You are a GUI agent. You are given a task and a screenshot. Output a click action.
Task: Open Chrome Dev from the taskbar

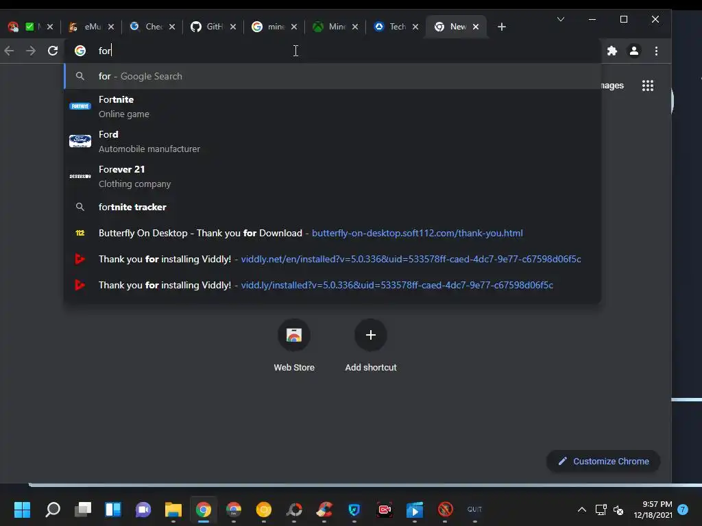[x=234, y=510]
